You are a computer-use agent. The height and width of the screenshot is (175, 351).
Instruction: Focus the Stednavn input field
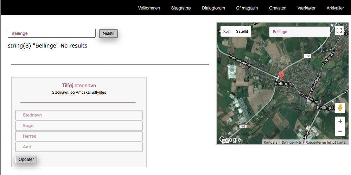(79, 115)
